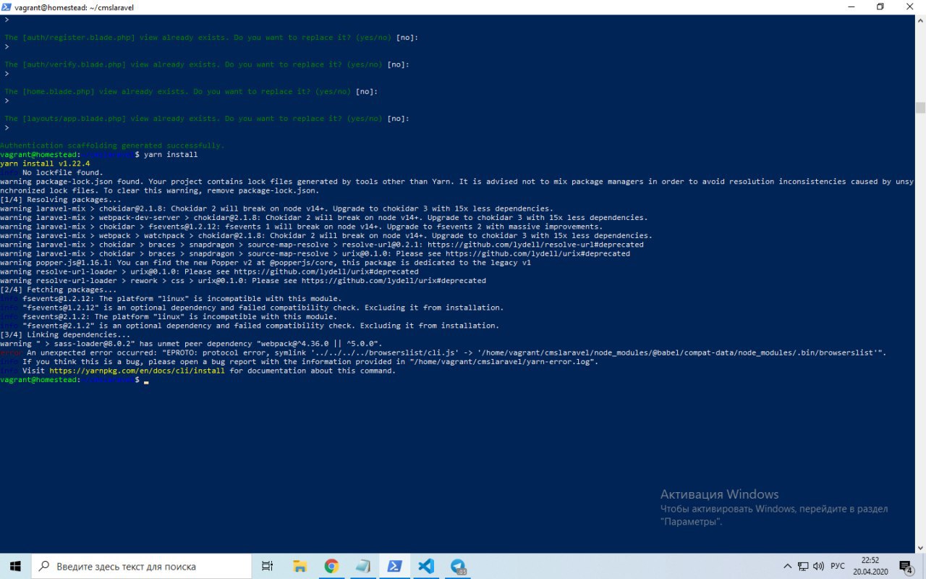Viewport: 926px width, 579px height.
Task: Open the clock and calendar flyout
Action: [x=870, y=566]
